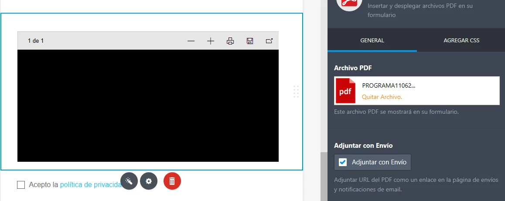505x201 pixels.
Task: Open the PDF in a new window
Action: pyautogui.click(x=269, y=41)
